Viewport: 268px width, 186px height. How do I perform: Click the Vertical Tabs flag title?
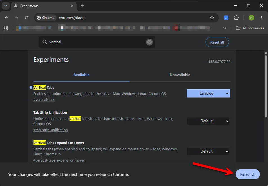[44, 88]
